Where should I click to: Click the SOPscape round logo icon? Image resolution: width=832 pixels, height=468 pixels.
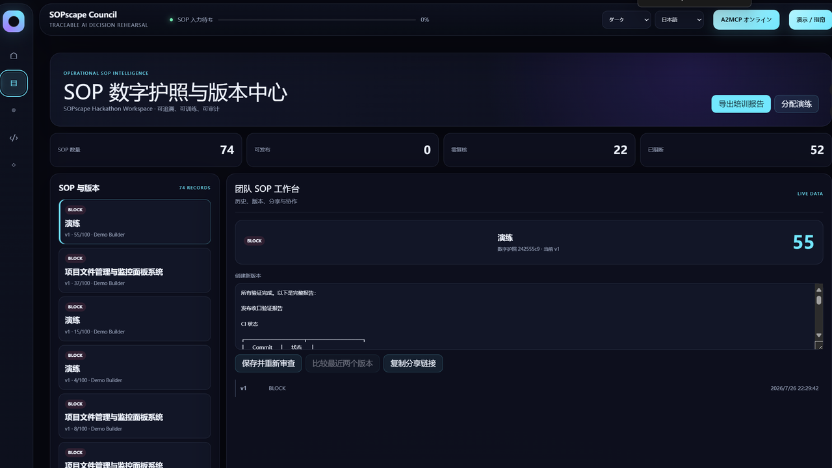14,21
